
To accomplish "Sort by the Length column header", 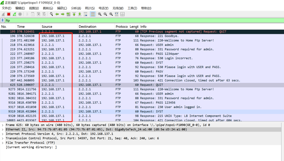I will pyautogui.click(x=134, y=27).
